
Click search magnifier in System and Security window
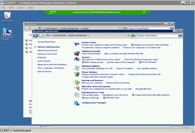coord(180,36)
